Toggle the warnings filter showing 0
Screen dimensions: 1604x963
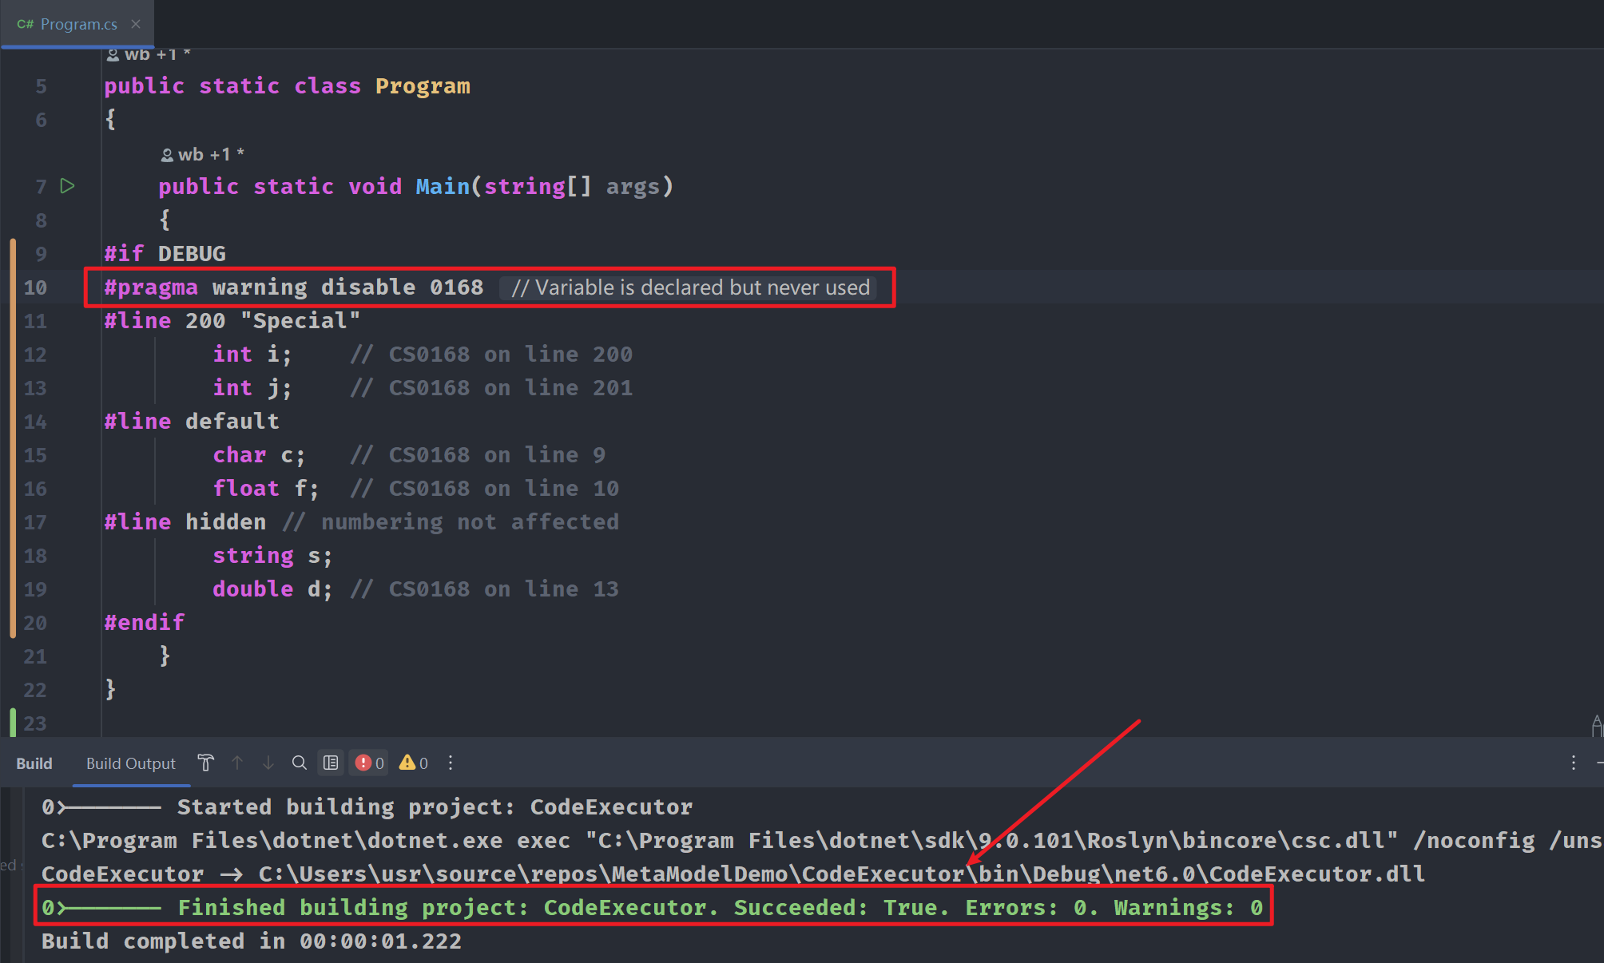[414, 763]
